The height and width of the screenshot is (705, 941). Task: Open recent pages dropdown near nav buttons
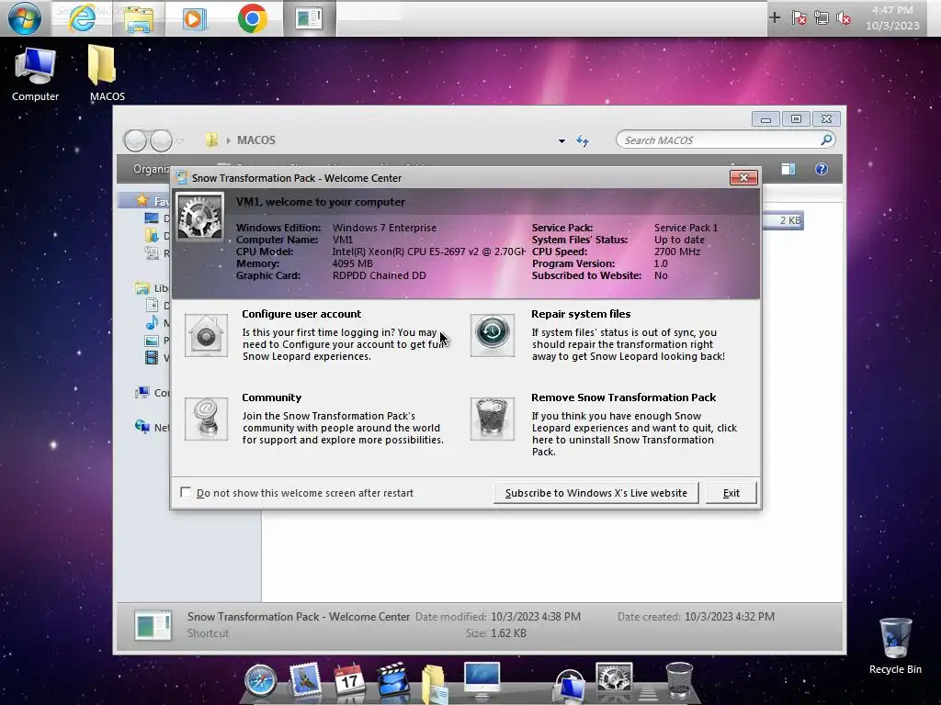(x=179, y=140)
